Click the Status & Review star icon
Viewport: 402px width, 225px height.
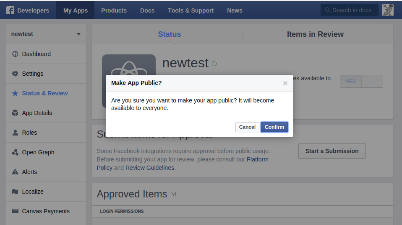tap(15, 93)
